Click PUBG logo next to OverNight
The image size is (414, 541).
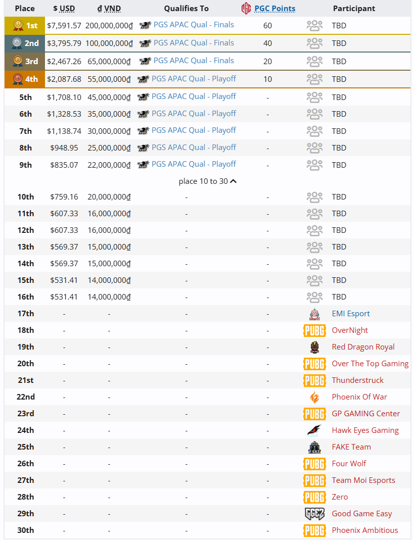point(314,330)
